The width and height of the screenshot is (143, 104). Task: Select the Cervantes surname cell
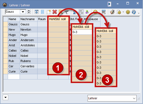click(x=28, y=66)
